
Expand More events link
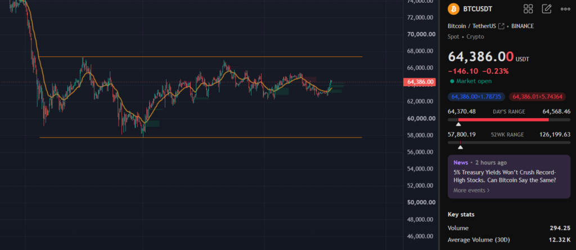[471, 190]
